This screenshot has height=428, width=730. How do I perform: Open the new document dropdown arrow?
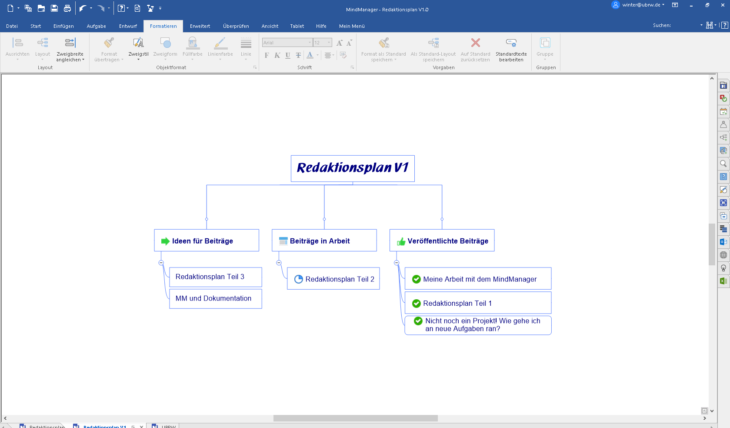click(18, 8)
